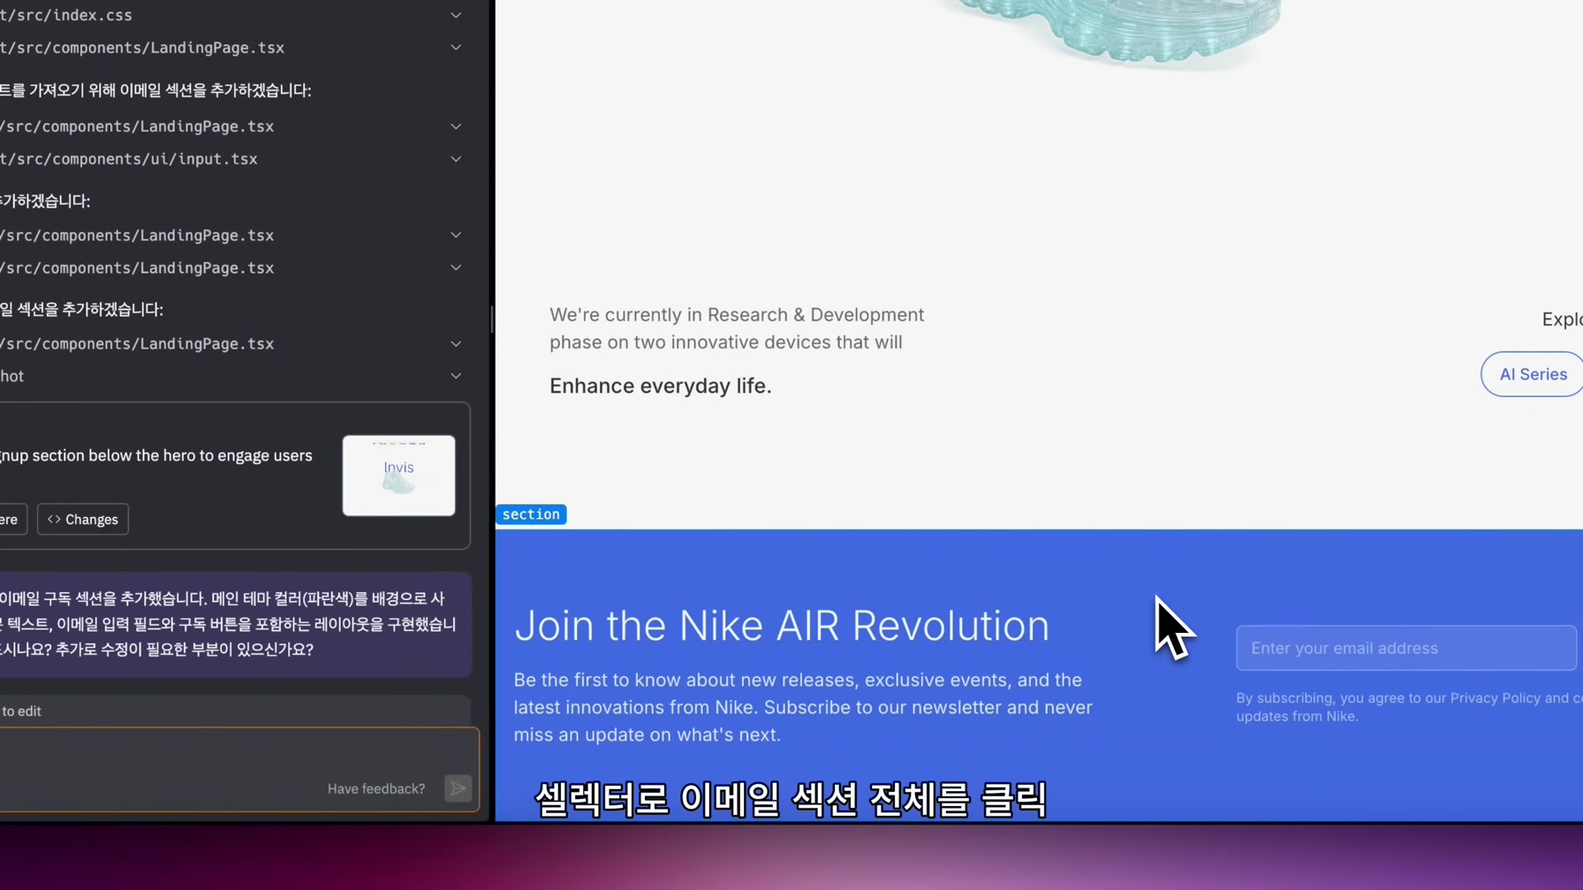Expand the /src/index.css file entry
Viewport: 1583px width, 890px height.
(456, 15)
